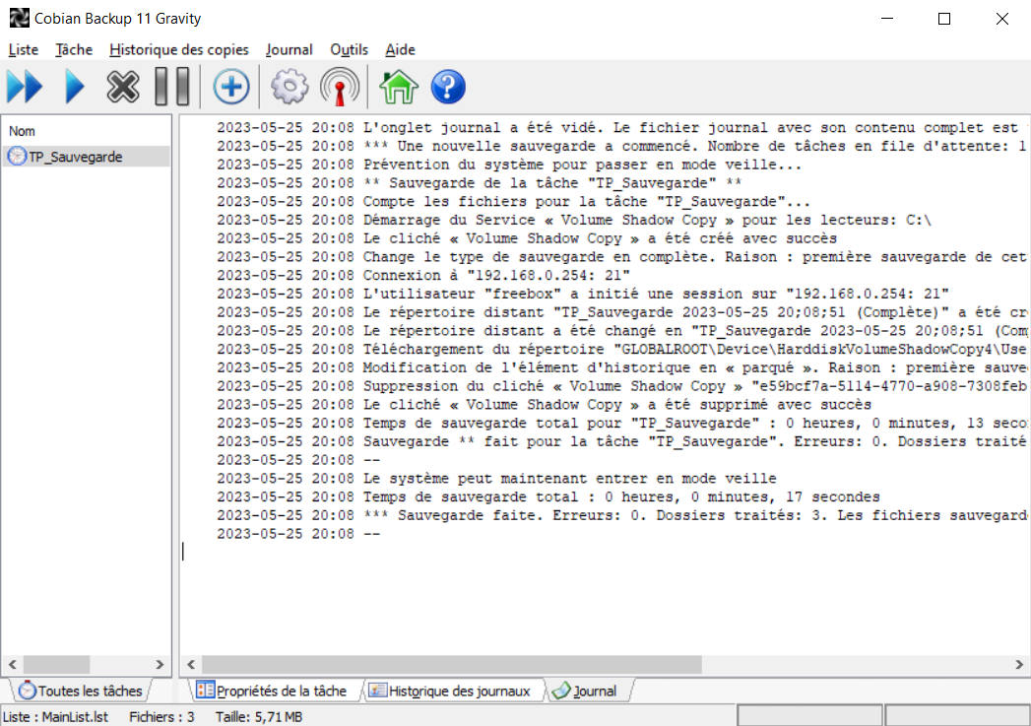Select TP_Sauvegarde task in list
Viewport: 1031px width, 726px height.
[x=86, y=157]
